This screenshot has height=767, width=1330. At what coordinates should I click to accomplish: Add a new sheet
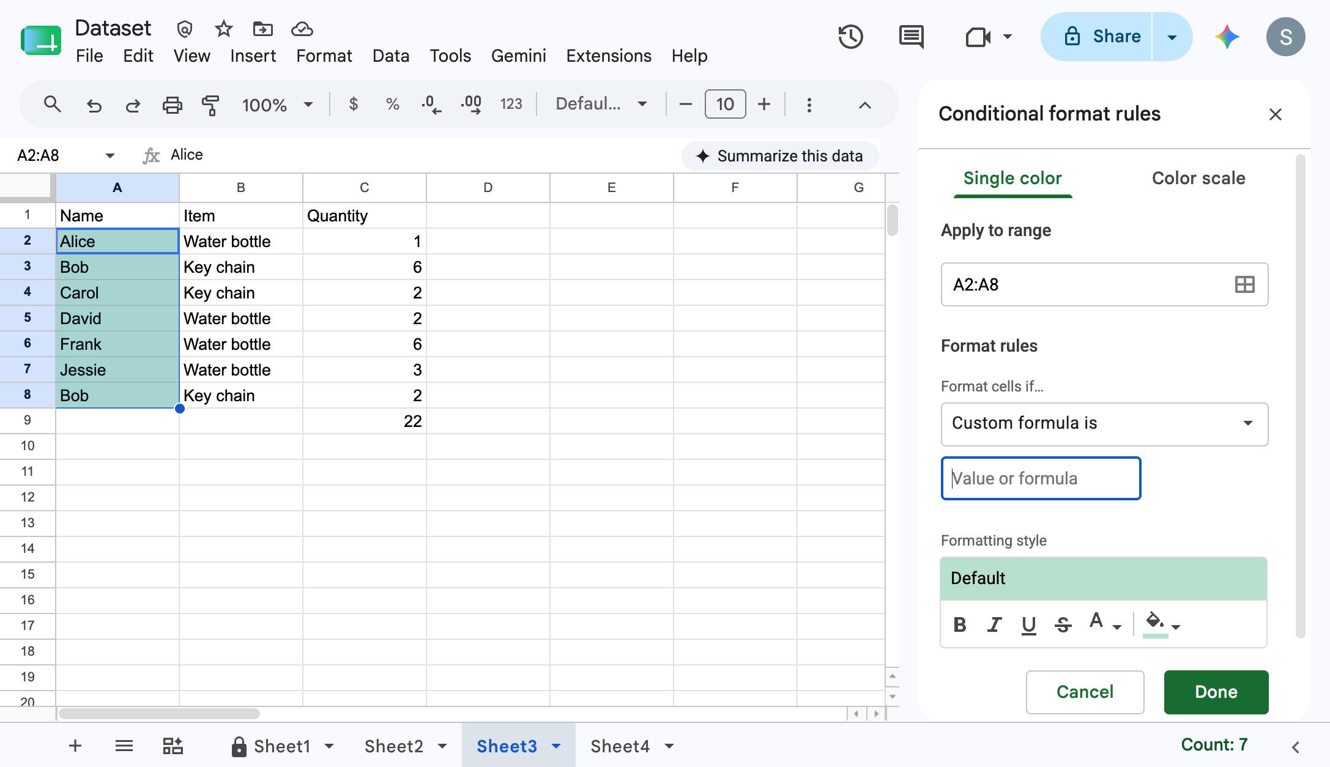tap(75, 746)
